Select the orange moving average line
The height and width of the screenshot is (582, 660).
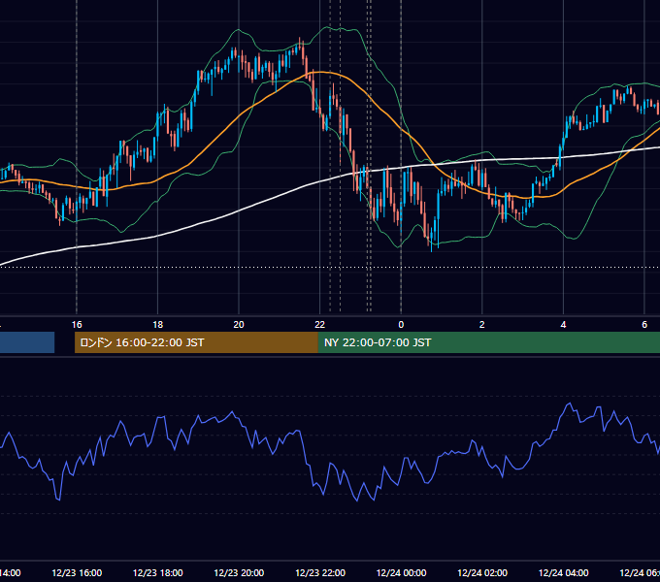pyautogui.click(x=320, y=73)
